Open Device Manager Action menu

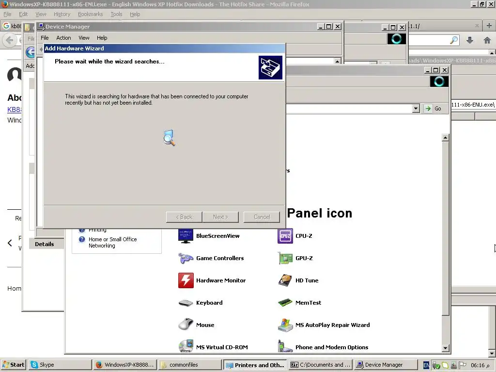coord(63,38)
